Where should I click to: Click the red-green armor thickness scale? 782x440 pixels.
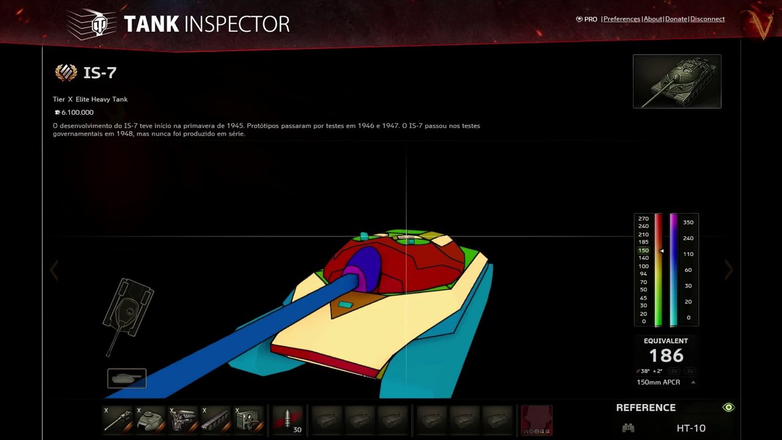click(x=659, y=269)
